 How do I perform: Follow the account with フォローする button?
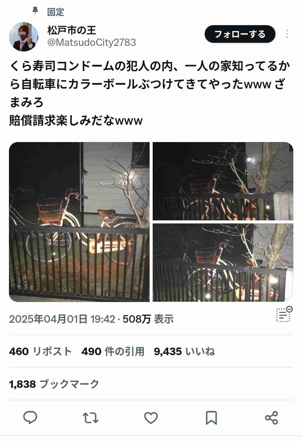240,34
